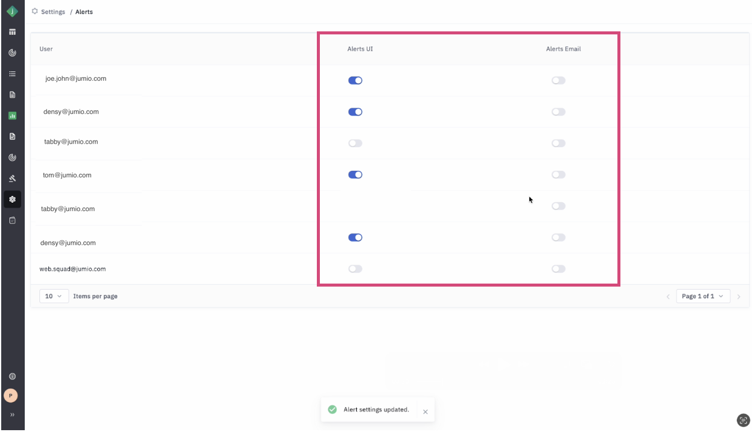Disable Alerts UI for joe.john@jumio.com
Screen dimensions: 752x432
[x=355, y=81]
